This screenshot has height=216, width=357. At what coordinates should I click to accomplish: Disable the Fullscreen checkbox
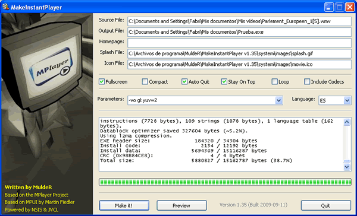102,81
